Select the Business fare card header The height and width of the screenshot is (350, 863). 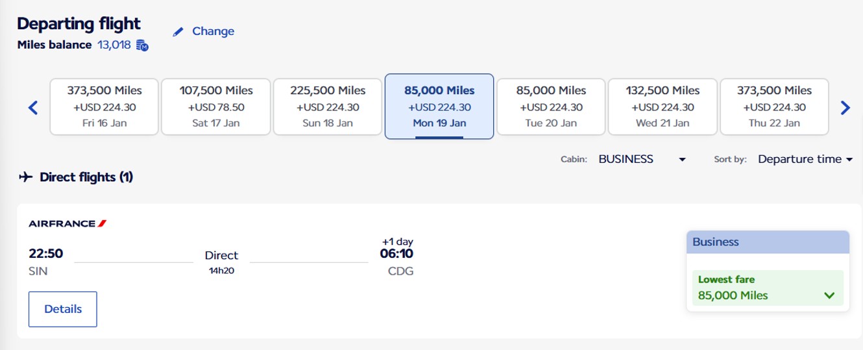[768, 242]
